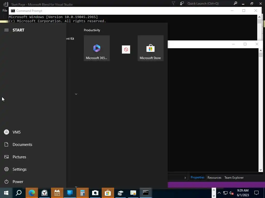Click the network icon in system tray
This screenshot has height=198, width=265.
[225, 193]
